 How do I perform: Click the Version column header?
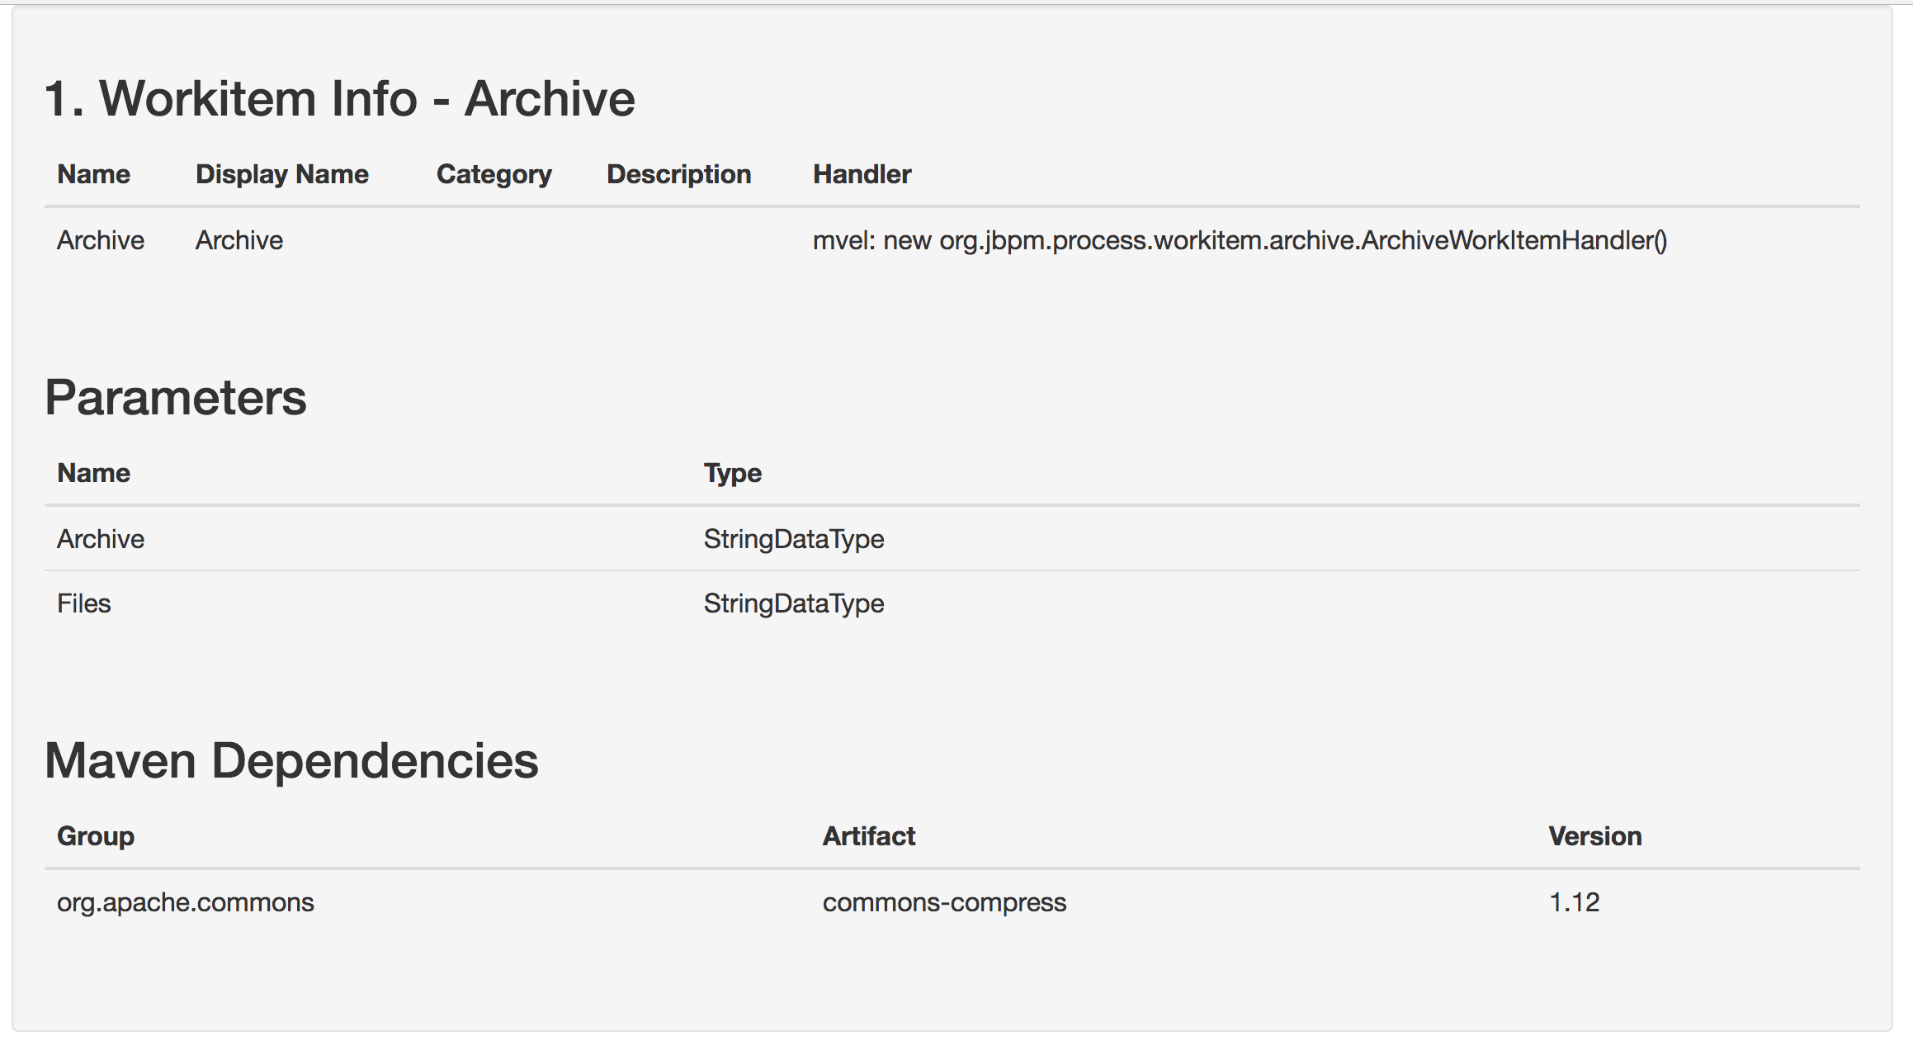coord(1594,836)
